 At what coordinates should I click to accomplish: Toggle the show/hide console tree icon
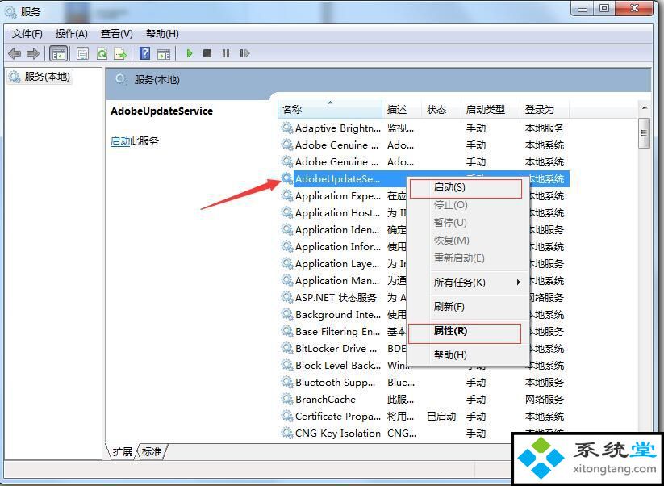(x=58, y=53)
